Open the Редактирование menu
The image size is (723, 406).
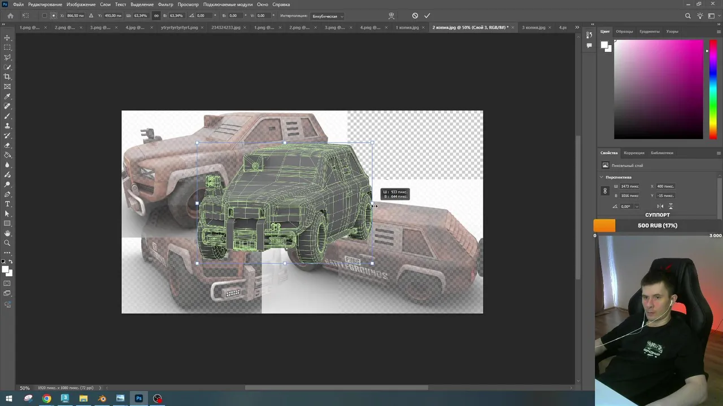point(45,5)
